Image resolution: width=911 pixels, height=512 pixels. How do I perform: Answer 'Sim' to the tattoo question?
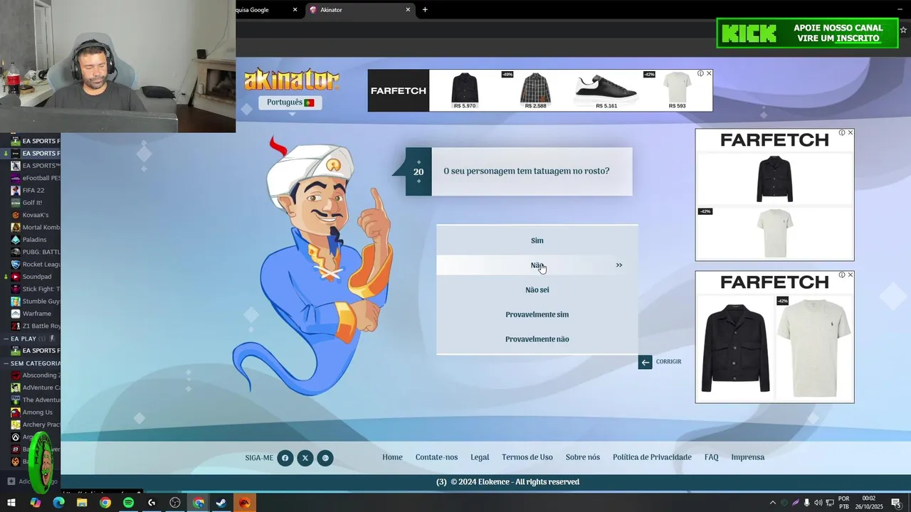coord(537,240)
